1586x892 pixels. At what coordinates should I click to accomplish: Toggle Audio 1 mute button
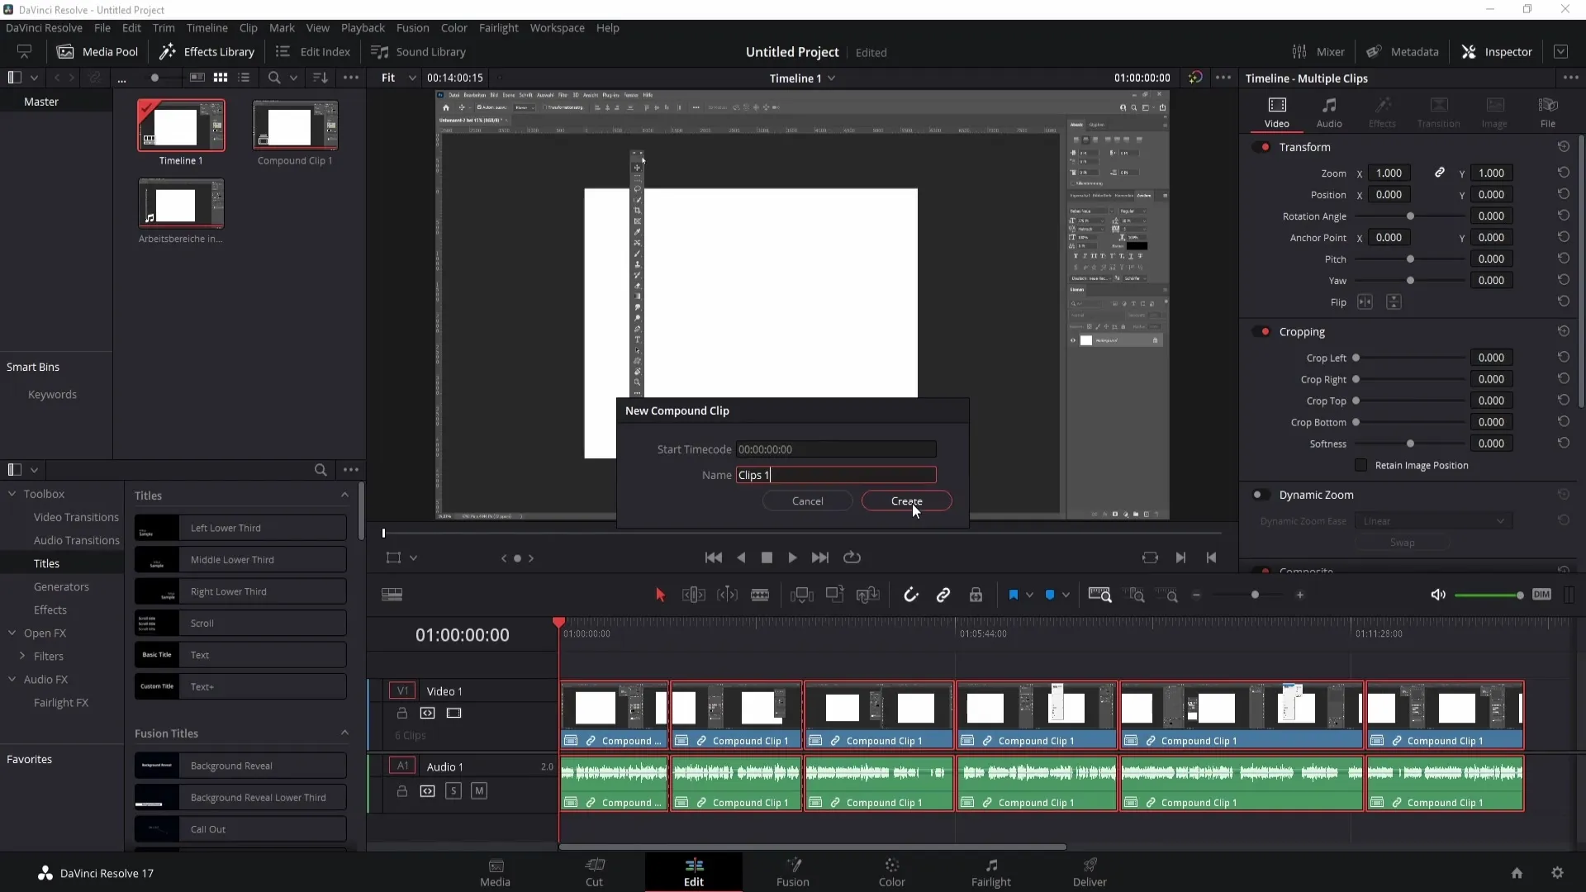tap(478, 790)
